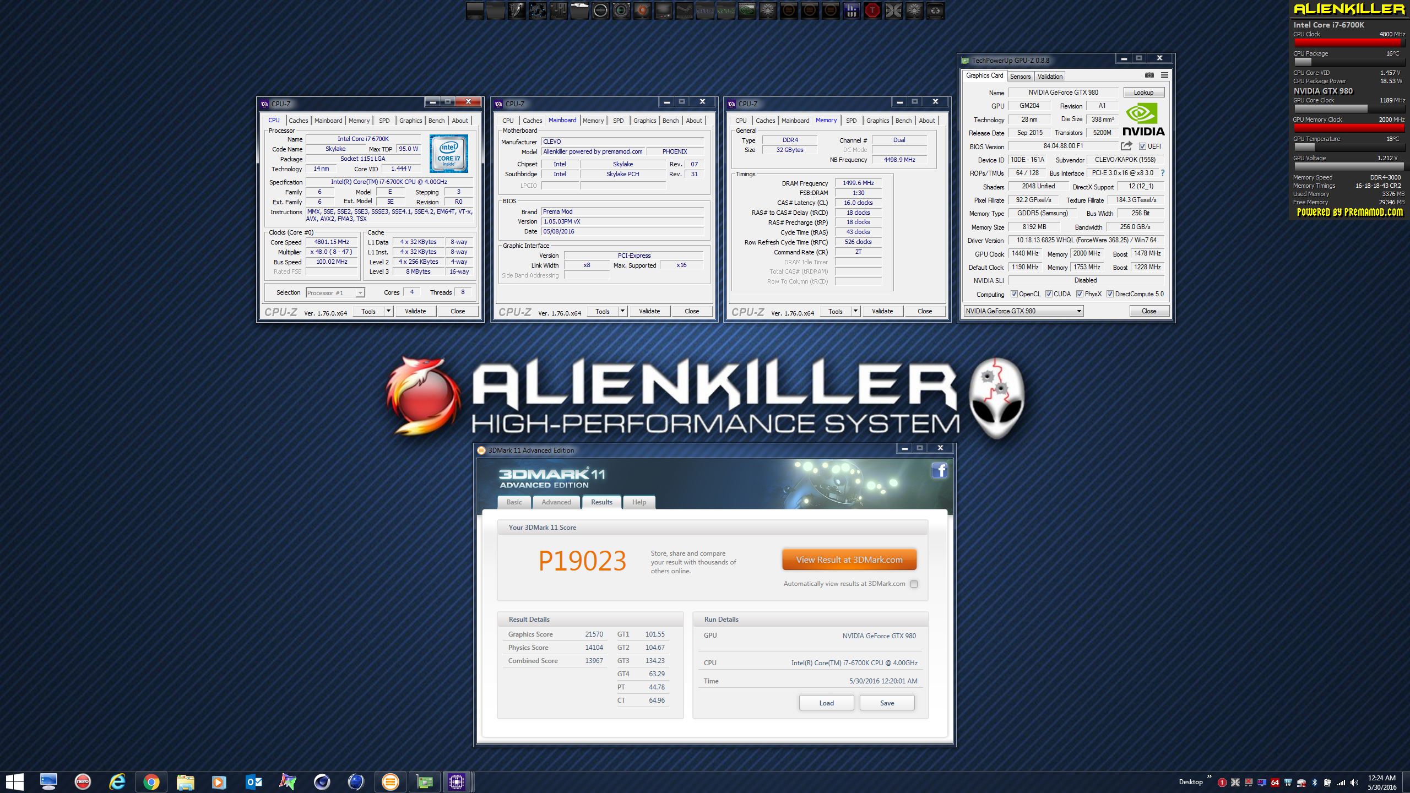Open the Windows Start button
The height and width of the screenshot is (793, 1410).
coord(14,782)
